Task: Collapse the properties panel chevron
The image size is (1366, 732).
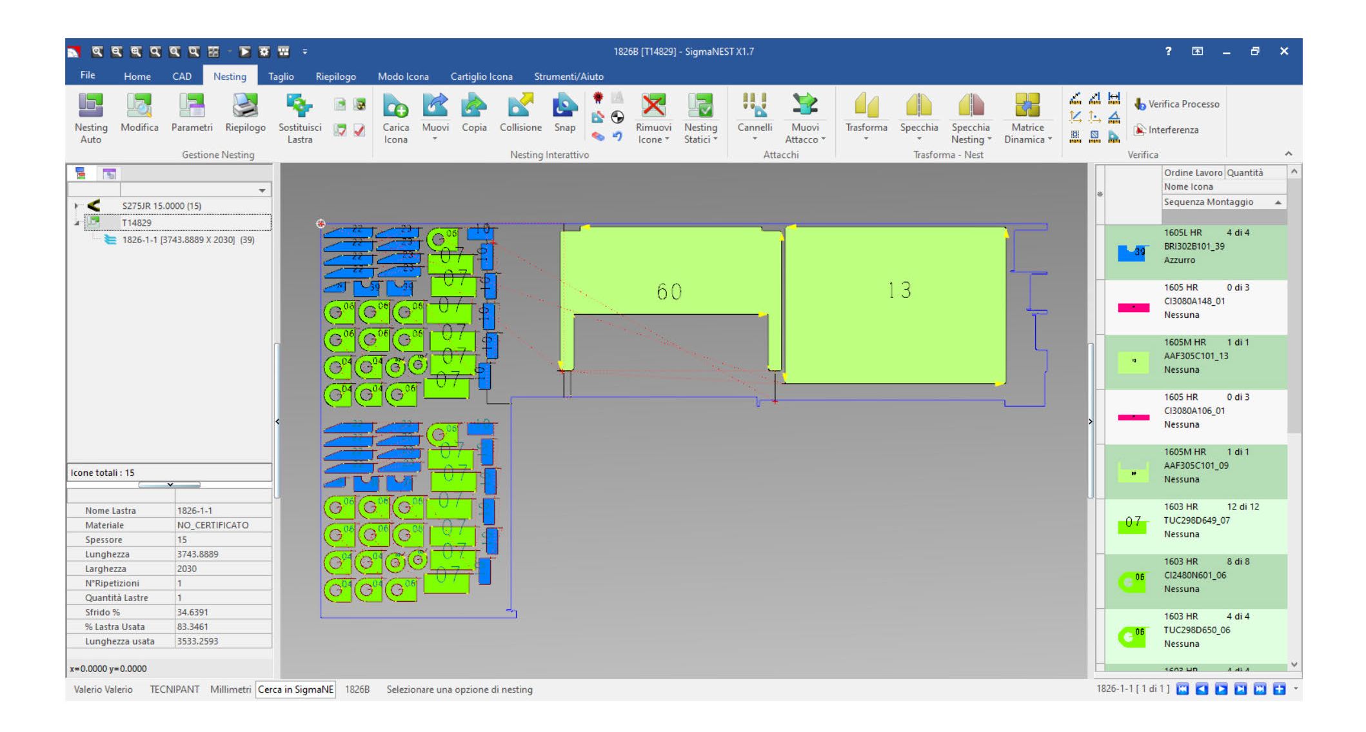Action: [x=170, y=484]
